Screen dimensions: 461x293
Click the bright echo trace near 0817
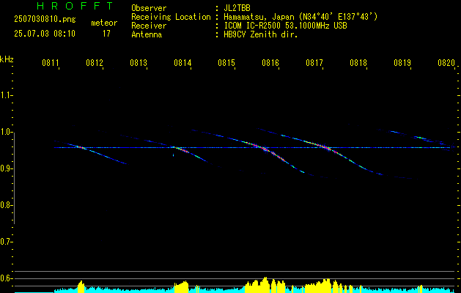click(326, 149)
